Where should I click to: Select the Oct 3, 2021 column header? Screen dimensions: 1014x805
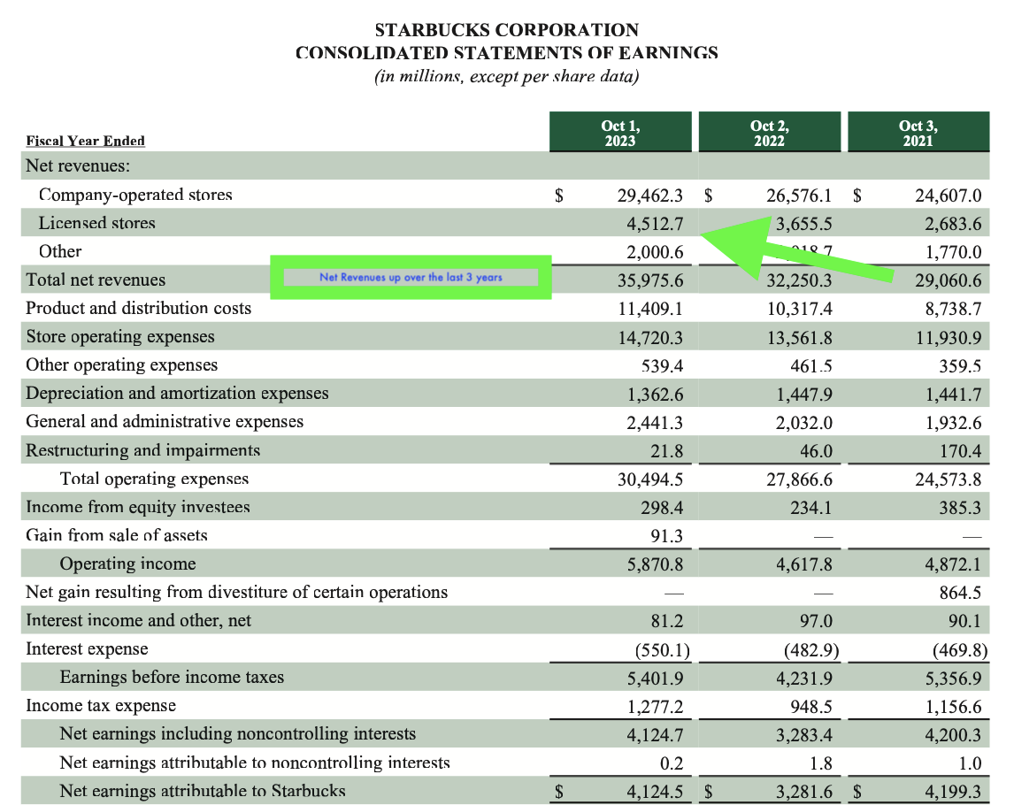pyautogui.click(x=918, y=131)
